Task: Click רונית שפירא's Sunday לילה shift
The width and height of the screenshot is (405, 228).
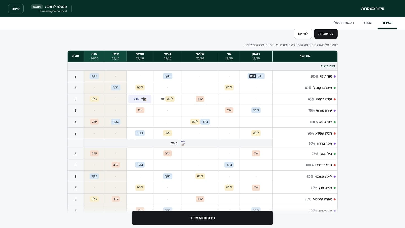Action: [256, 133]
